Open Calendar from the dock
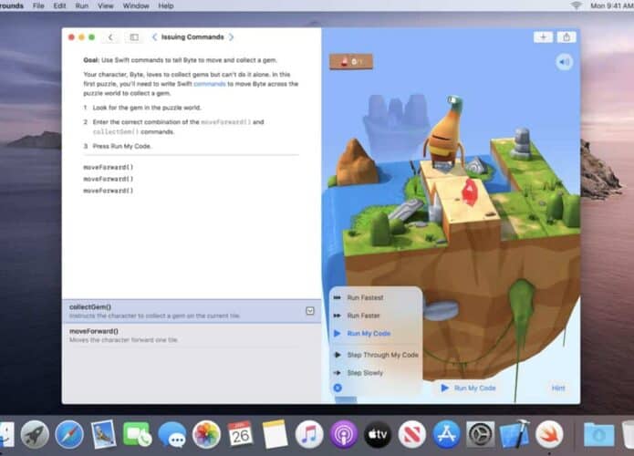Viewport: 634px width, 456px height. tap(241, 434)
